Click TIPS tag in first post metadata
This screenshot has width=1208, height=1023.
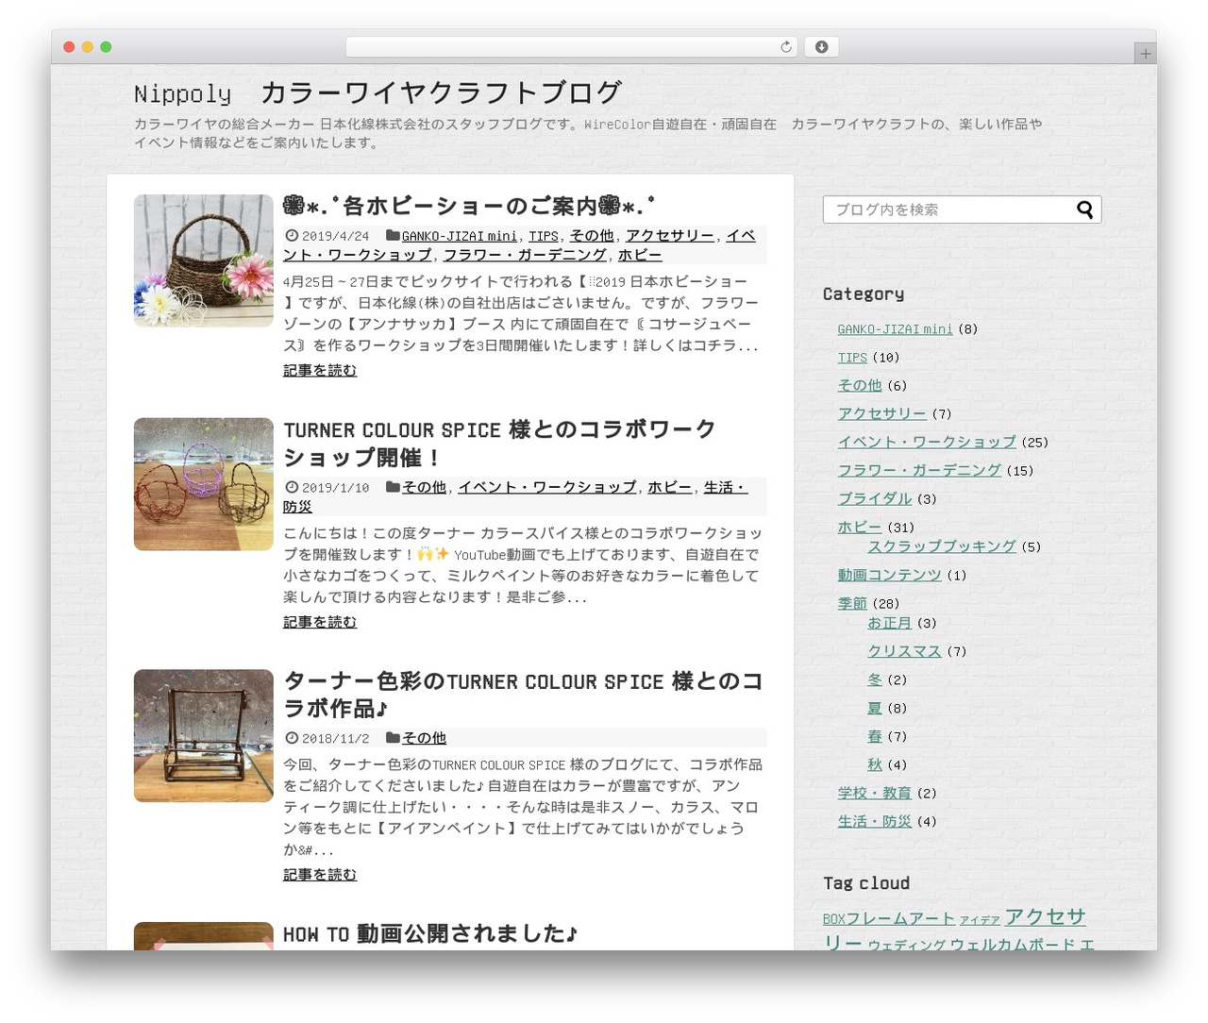tap(543, 236)
